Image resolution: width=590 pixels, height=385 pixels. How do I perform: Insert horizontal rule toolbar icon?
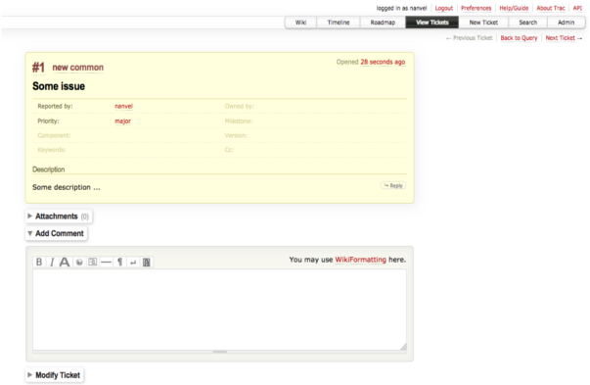tap(107, 262)
